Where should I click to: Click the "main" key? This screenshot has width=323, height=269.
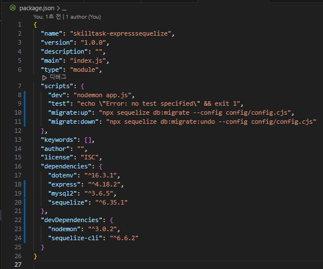pyautogui.click(x=51, y=60)
